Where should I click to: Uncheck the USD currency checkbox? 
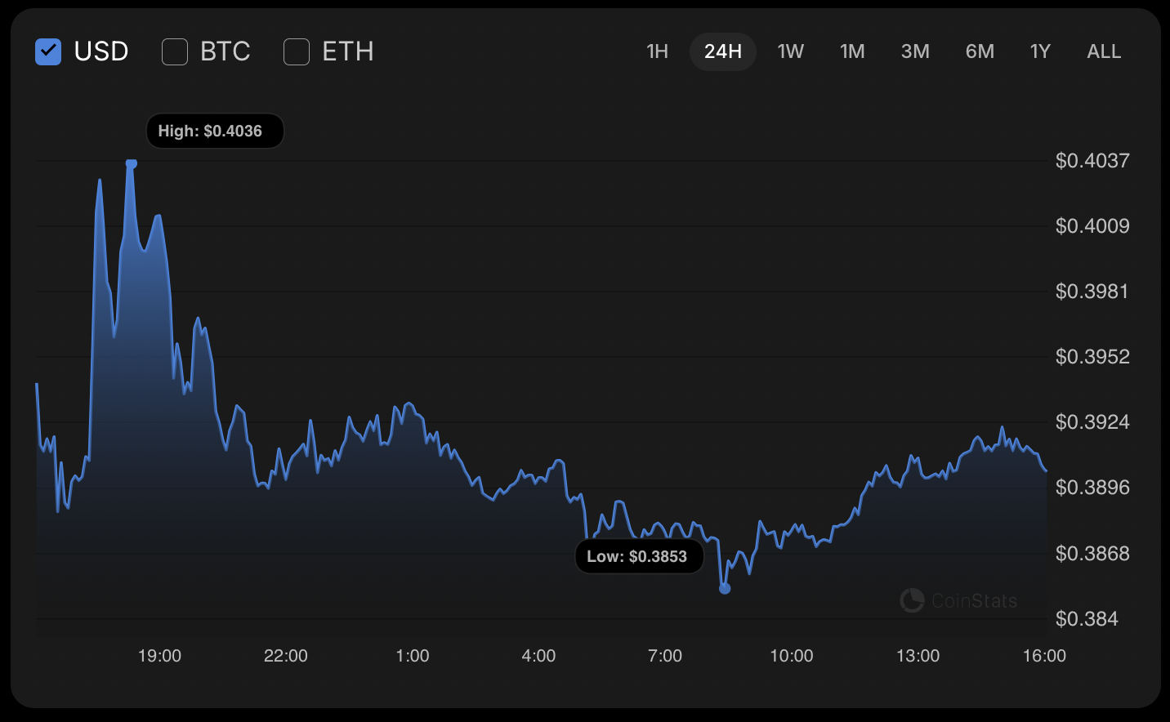(48, 51)
